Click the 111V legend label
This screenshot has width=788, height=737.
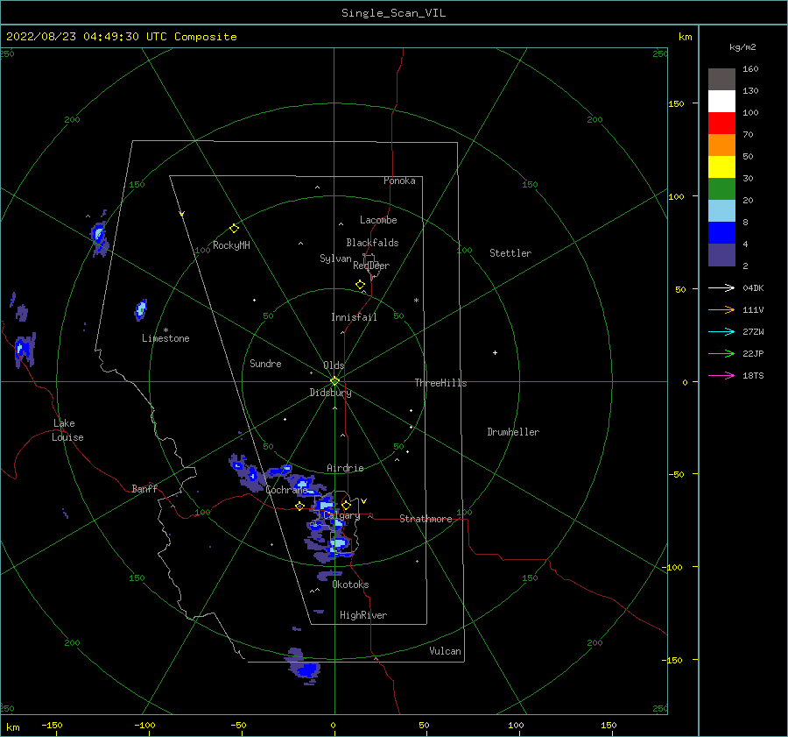(x=753, y=310)
